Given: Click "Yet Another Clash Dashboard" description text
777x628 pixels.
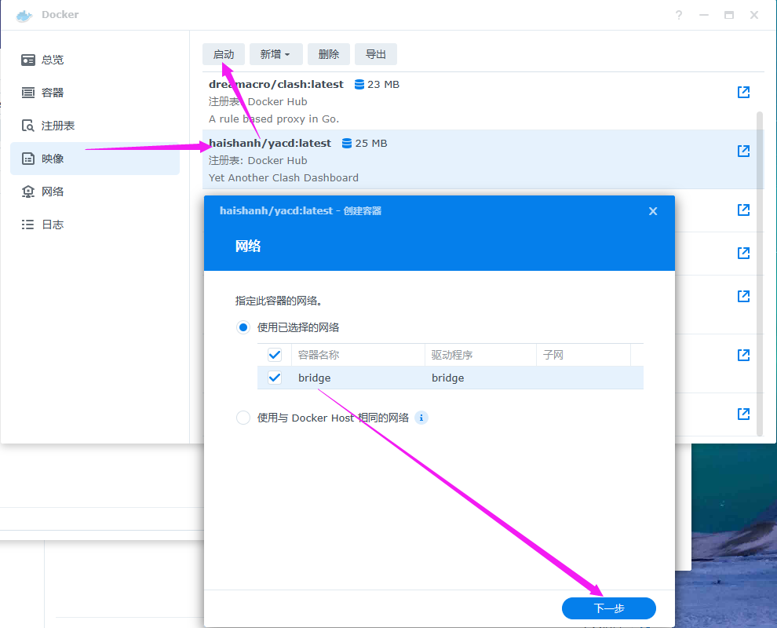Looking at the screenshot, I should [283, 178].
